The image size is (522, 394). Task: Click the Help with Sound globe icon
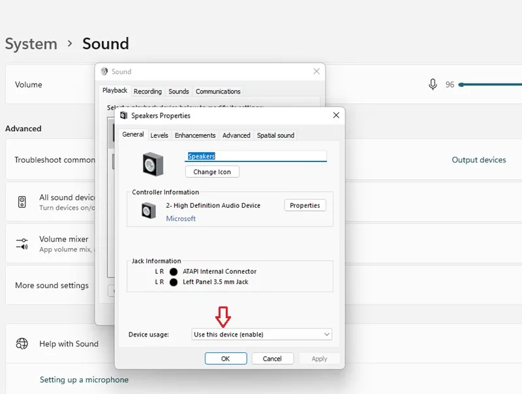pyautogui.click(x=22, y=344)
